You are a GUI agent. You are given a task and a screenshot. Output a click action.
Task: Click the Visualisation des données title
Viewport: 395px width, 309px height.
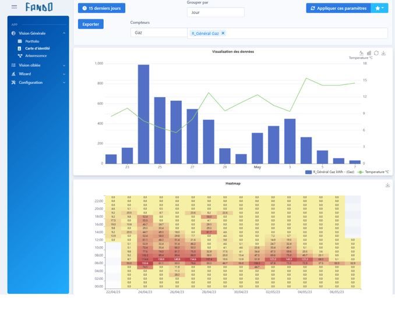(x=233, y=52)
